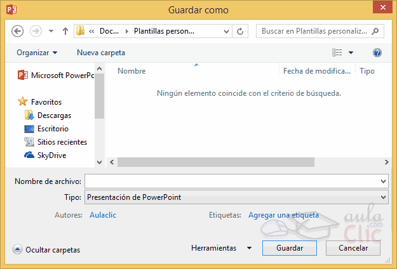This screenshot has width=397, height=269.
Task: Click the PowerPoint icon in the title bar
Action: pos(11,10)
